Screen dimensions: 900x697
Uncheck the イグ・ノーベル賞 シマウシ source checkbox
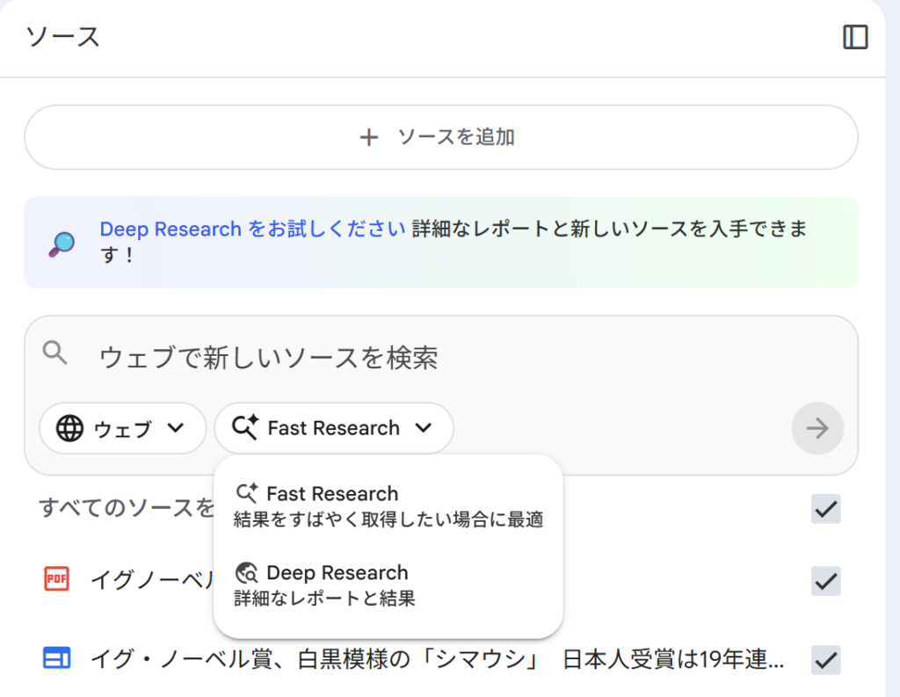[x=825, y=658]
